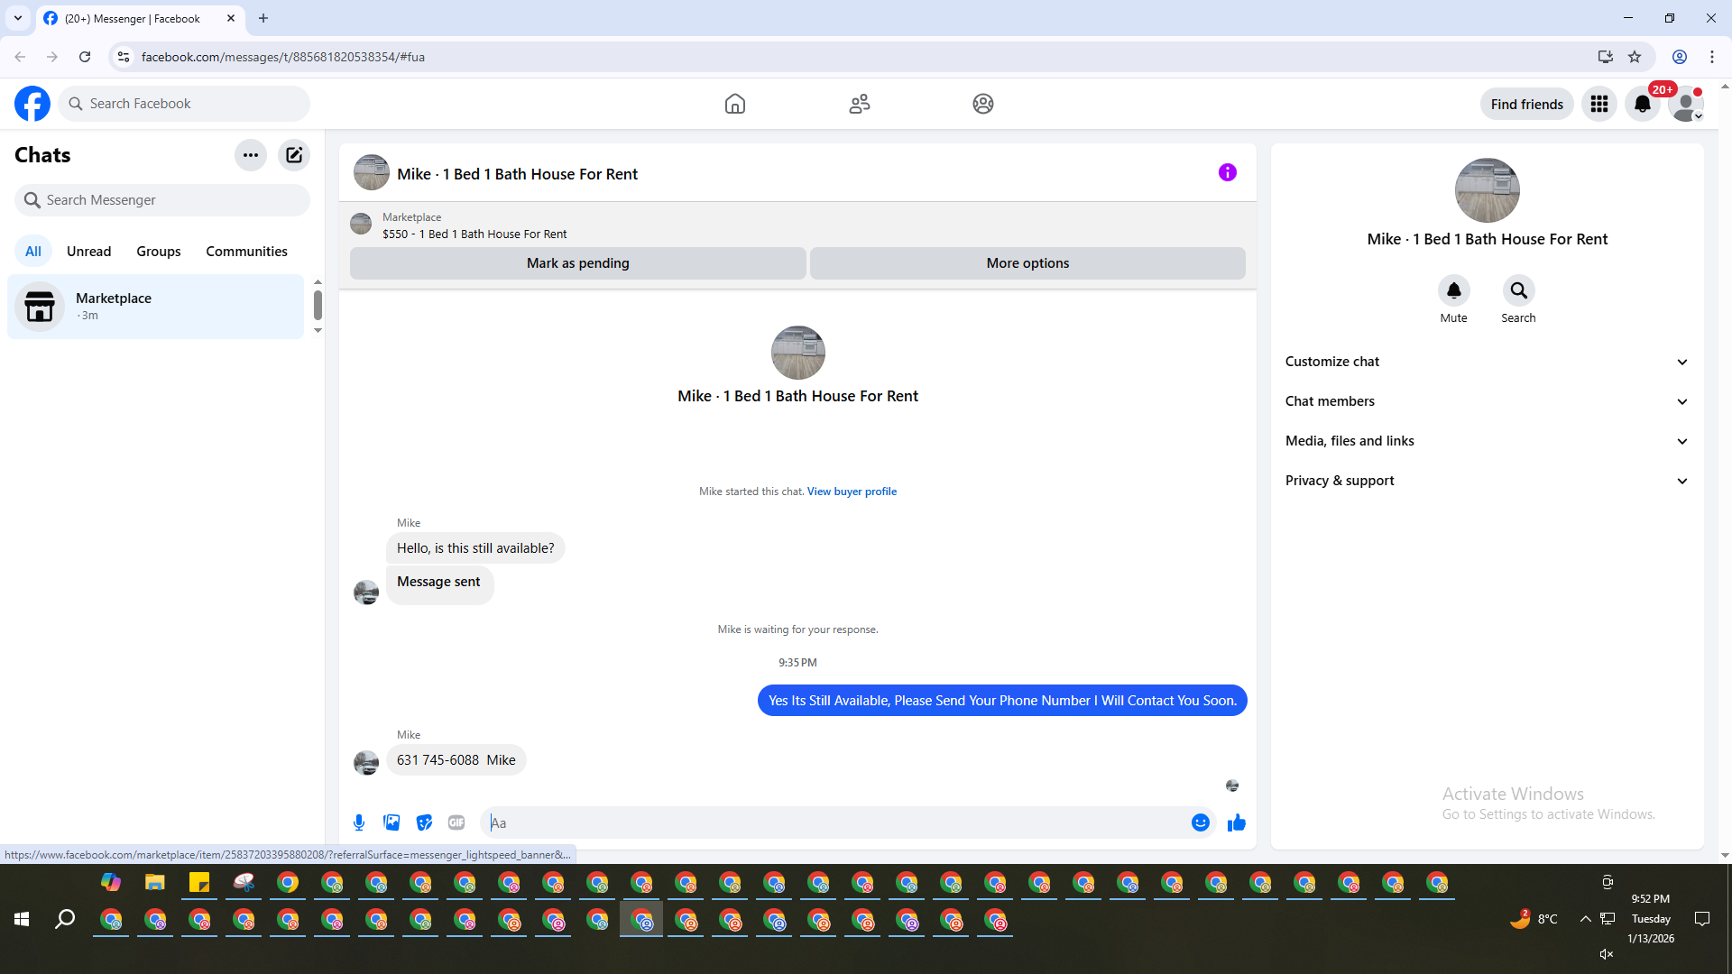Click the purple conversation info icon
Viewport: 1732px width, 974px height.
click(1227, 172)
